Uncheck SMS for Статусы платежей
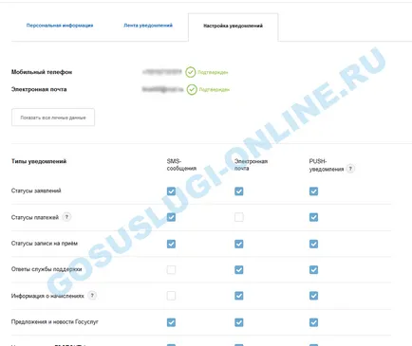 [171, 217]
